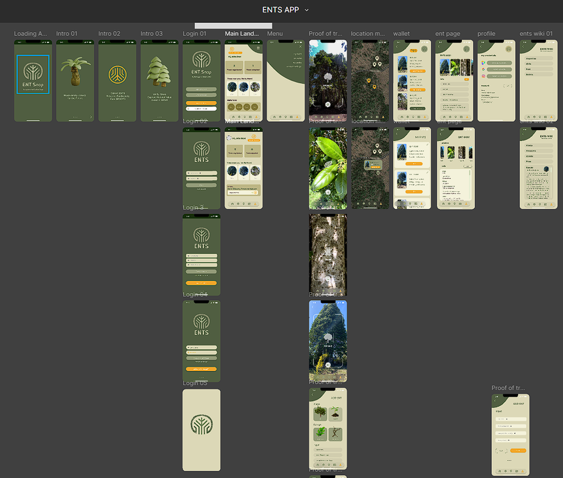Click the Google icon in profile frame
Viewport: 563px width, 478px height.
pyautogui.click(x=483, y=69)
